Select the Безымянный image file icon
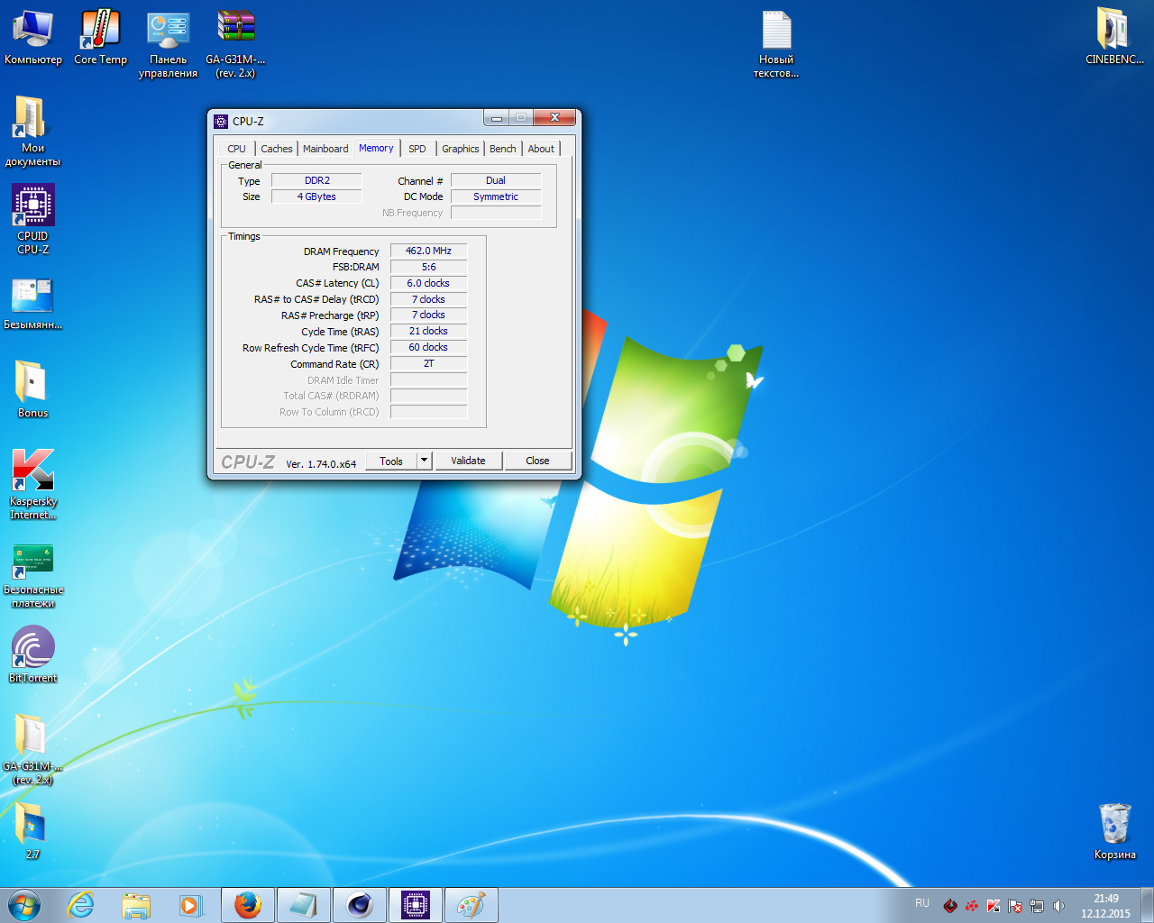The width and height of the screenshot is (1154, 923). click(33, 303)
